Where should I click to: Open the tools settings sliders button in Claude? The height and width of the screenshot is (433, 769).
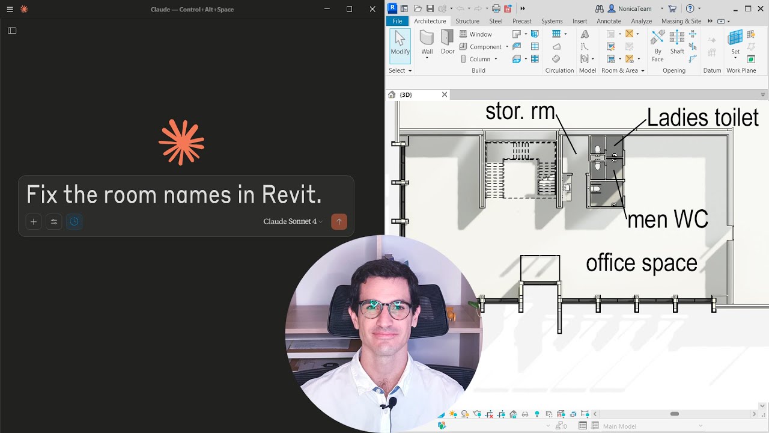(x=54, y=221)
